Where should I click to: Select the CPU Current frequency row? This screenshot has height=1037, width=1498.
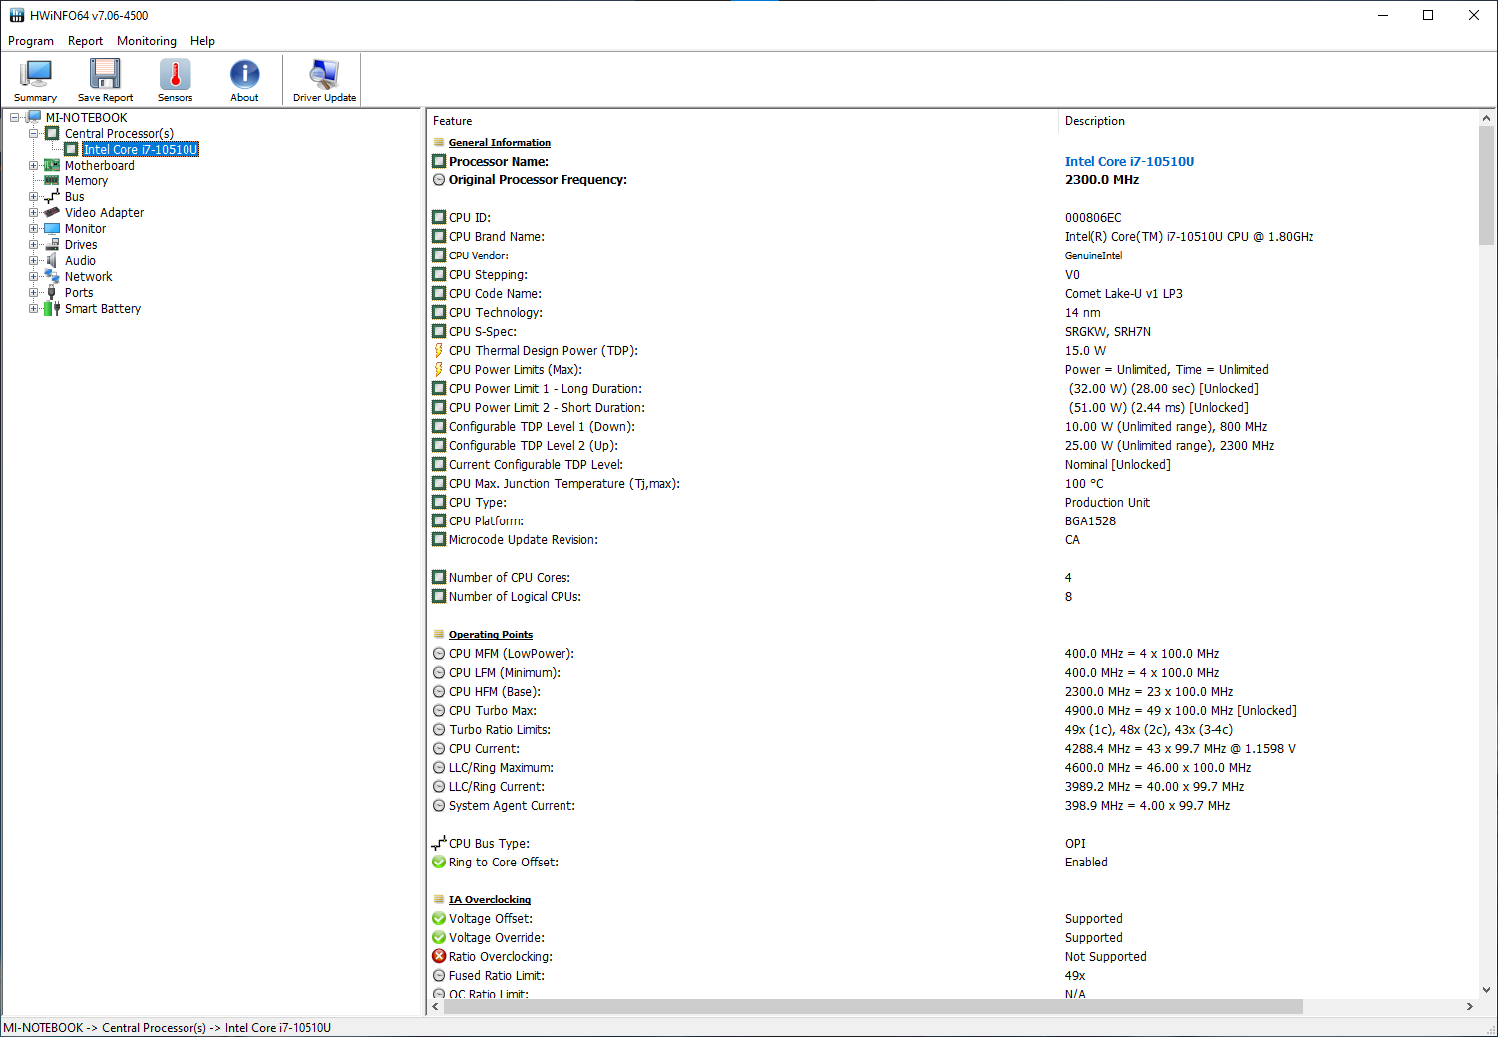point(952,748)
